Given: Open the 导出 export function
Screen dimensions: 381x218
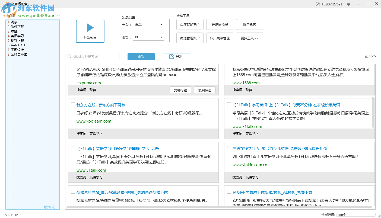Looking at the screenshot, I should (176, 56).
